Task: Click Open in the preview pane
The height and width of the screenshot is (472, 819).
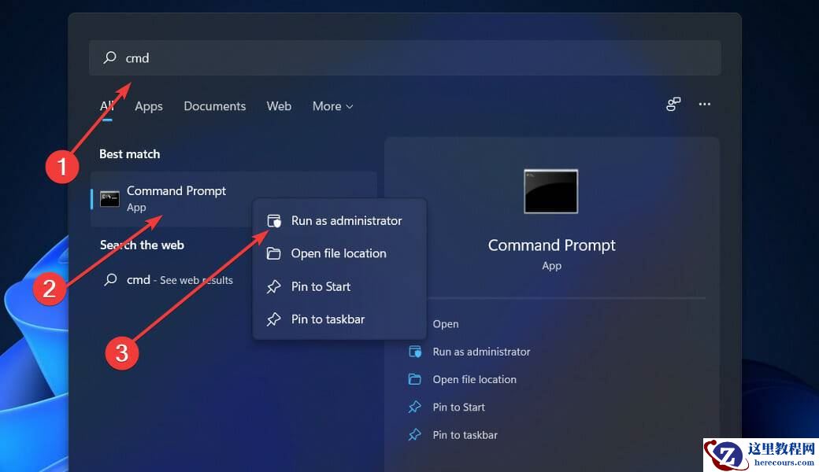Action: [446, 324]
